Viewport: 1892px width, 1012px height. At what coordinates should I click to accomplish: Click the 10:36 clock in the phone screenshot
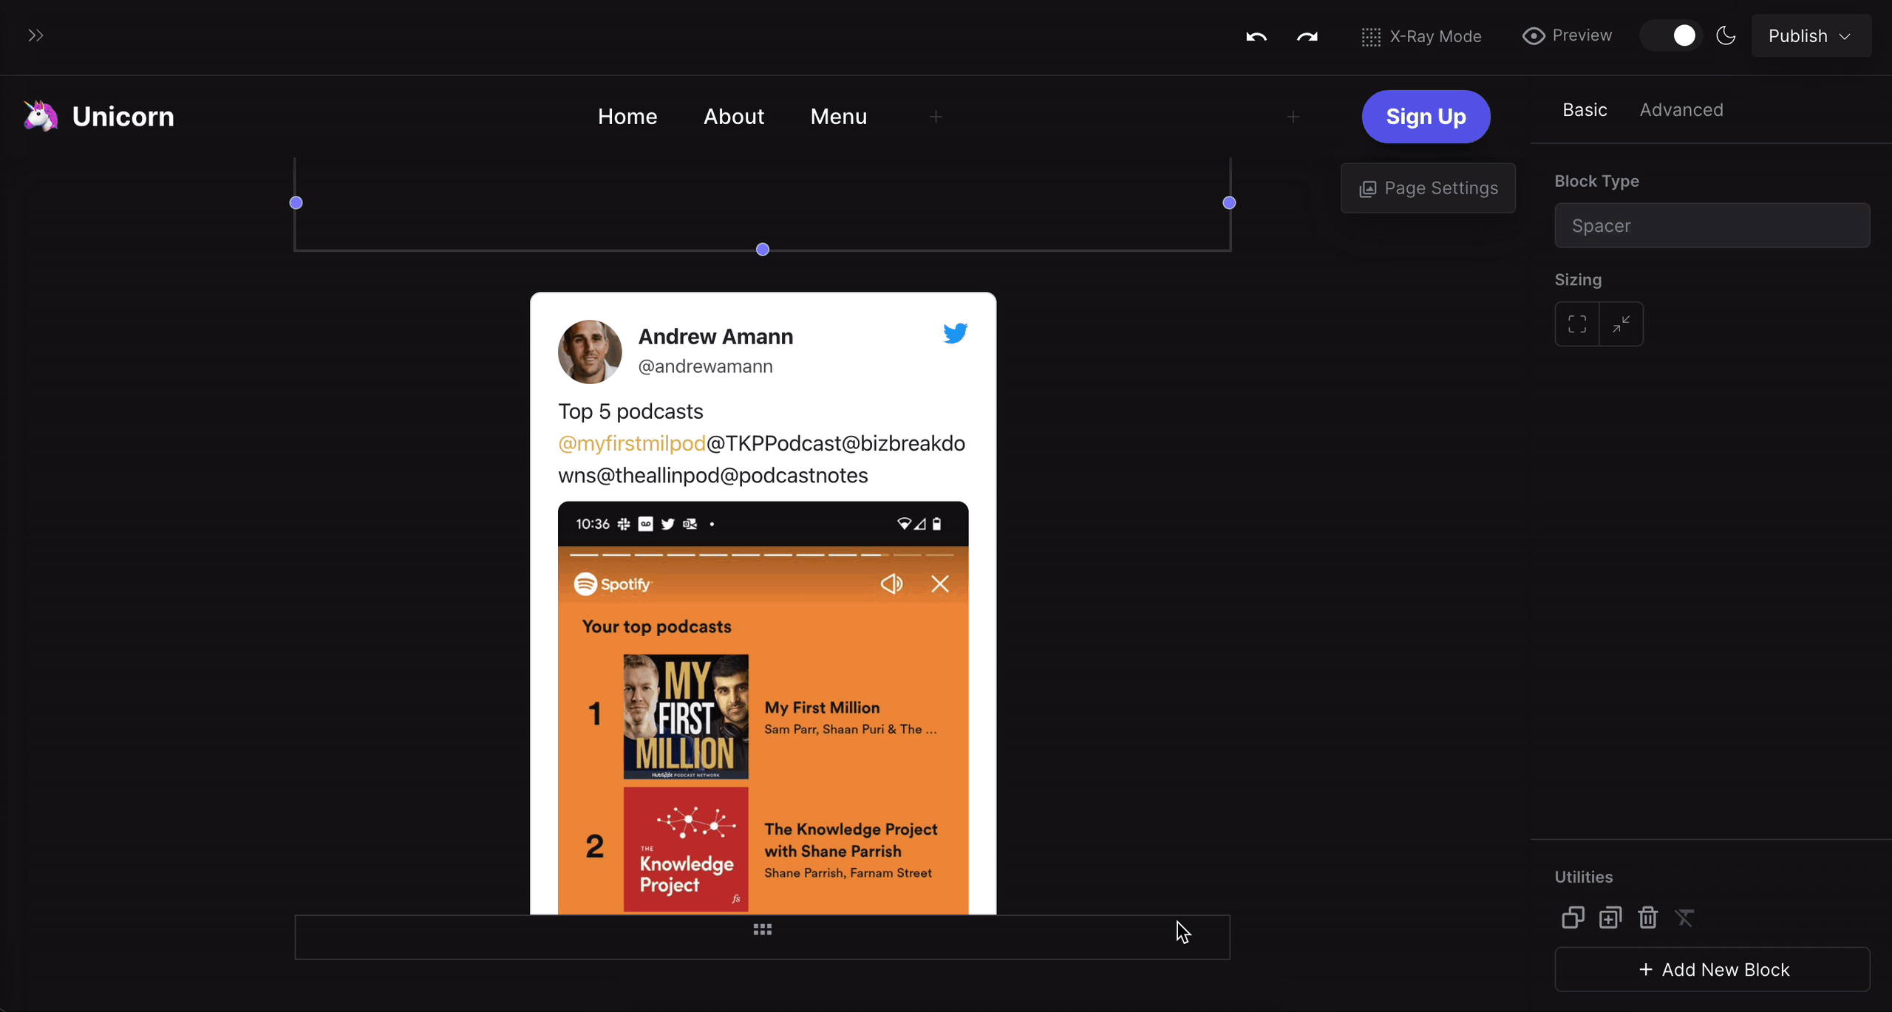pyautogui.click(x=593, y=524)
